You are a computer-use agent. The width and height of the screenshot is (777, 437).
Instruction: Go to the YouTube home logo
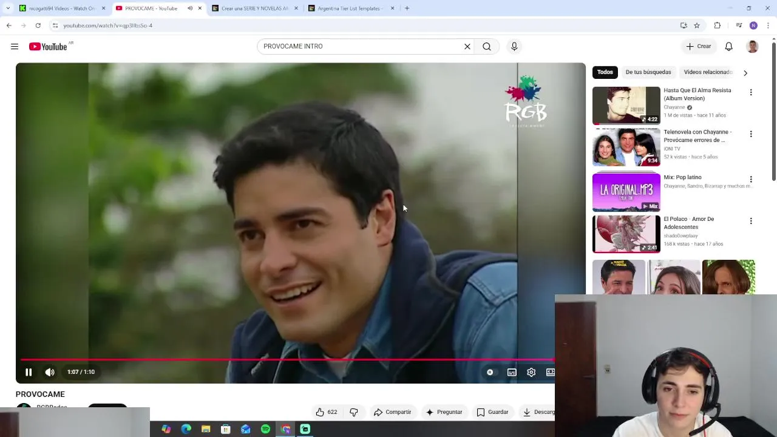click(48, 47)
